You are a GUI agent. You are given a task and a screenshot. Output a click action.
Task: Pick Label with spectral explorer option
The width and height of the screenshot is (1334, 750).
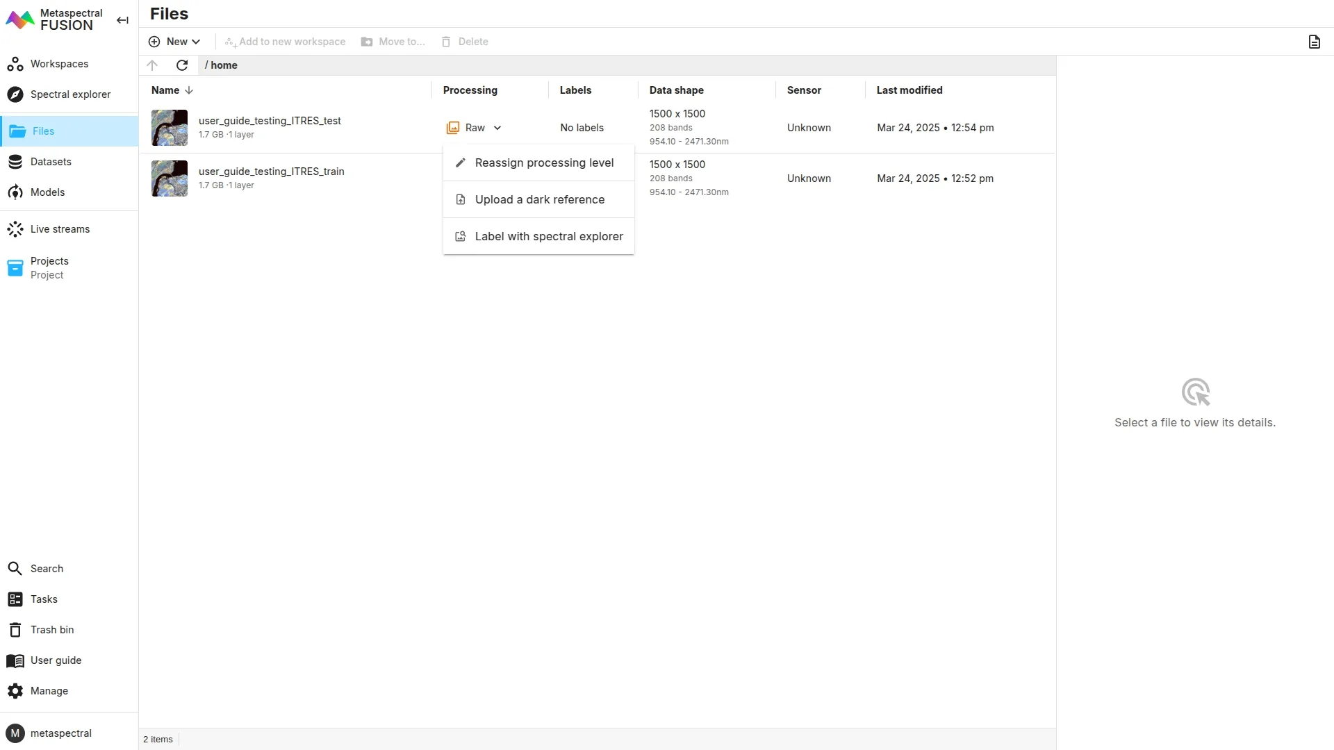pos(548,236)
